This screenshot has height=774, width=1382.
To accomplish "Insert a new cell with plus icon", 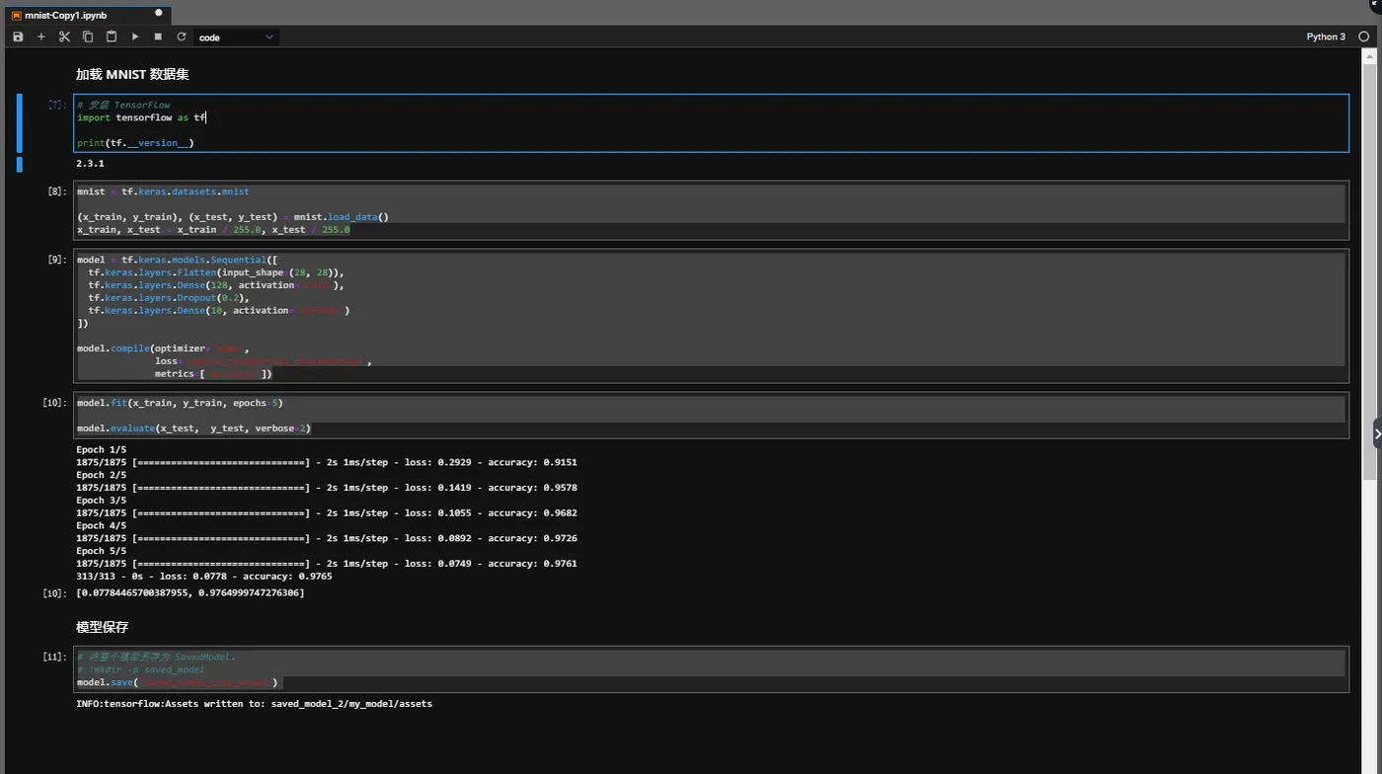I will pyautogui.click(x=41, y=37).
